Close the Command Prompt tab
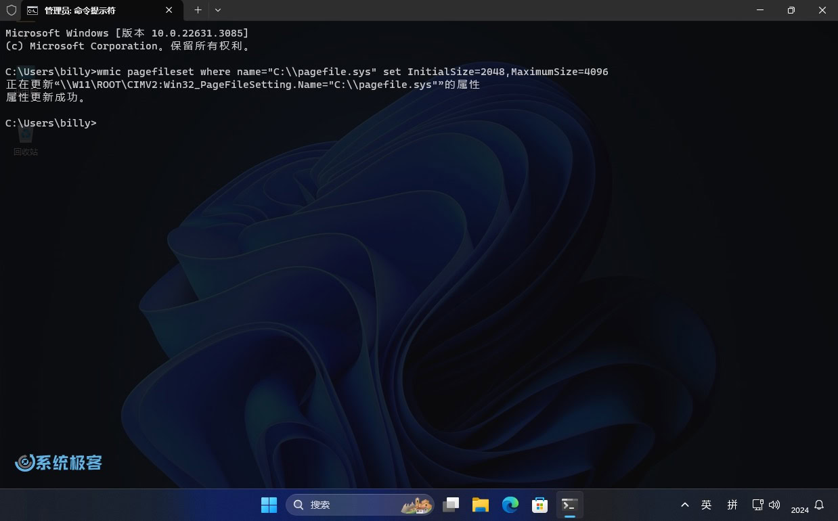The width and height of the screenshot is (838, 521). pyautogui.click(x=169, y=10)
